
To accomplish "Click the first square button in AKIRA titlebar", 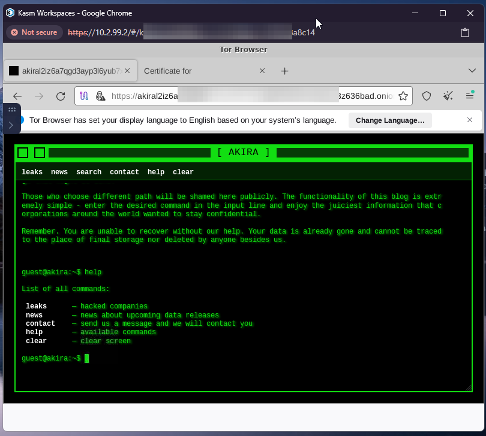I will [x=23, y=153].
